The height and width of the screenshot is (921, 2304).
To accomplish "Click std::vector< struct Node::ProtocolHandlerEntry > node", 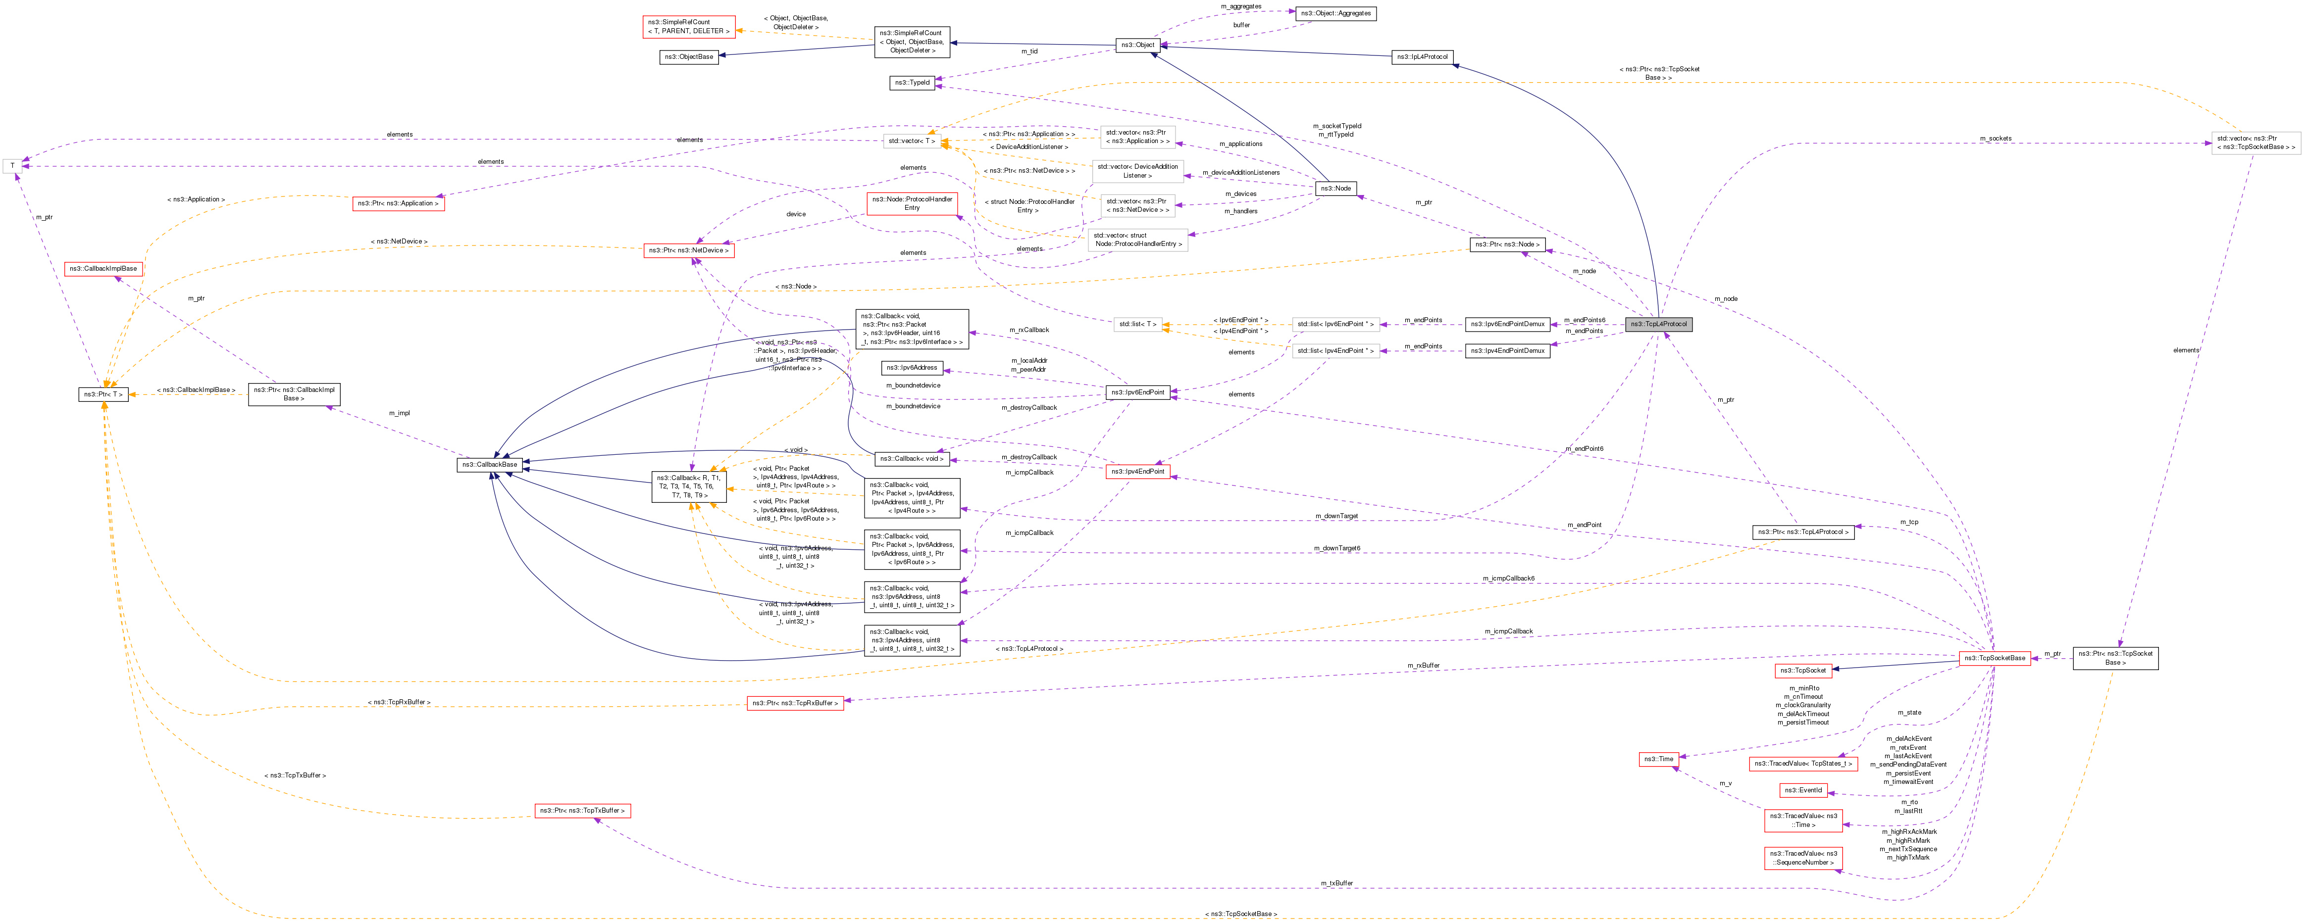I will point(1137,240).
